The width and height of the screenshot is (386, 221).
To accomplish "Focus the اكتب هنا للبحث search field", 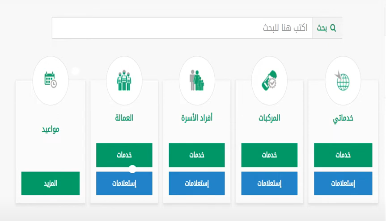I will [x=182, y=28].
